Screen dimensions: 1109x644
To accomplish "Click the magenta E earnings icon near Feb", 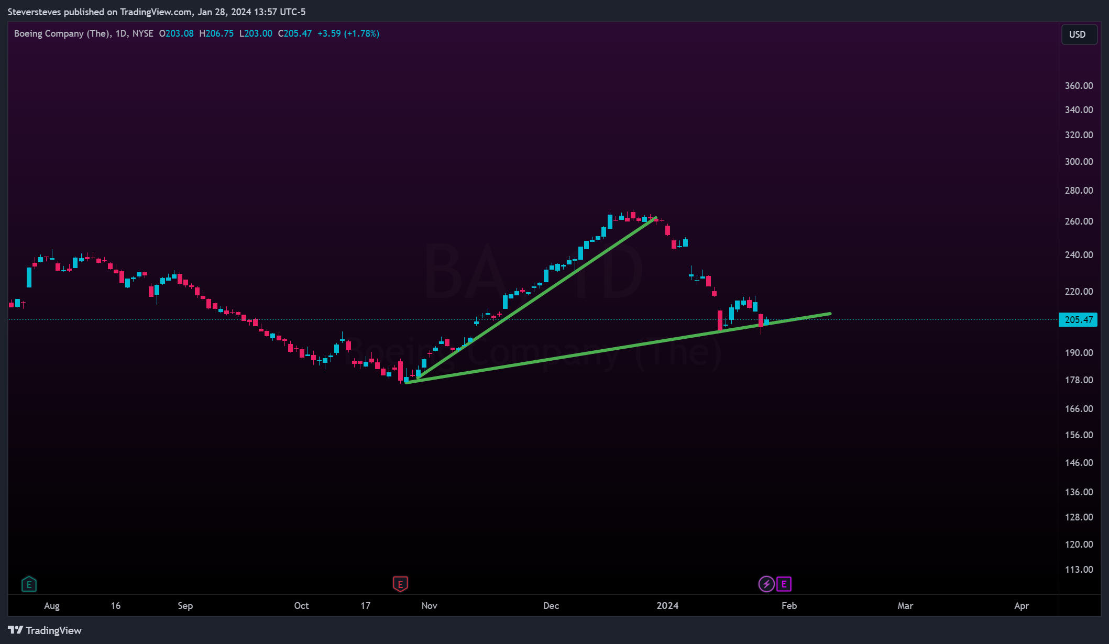I will tap(784, 584).
